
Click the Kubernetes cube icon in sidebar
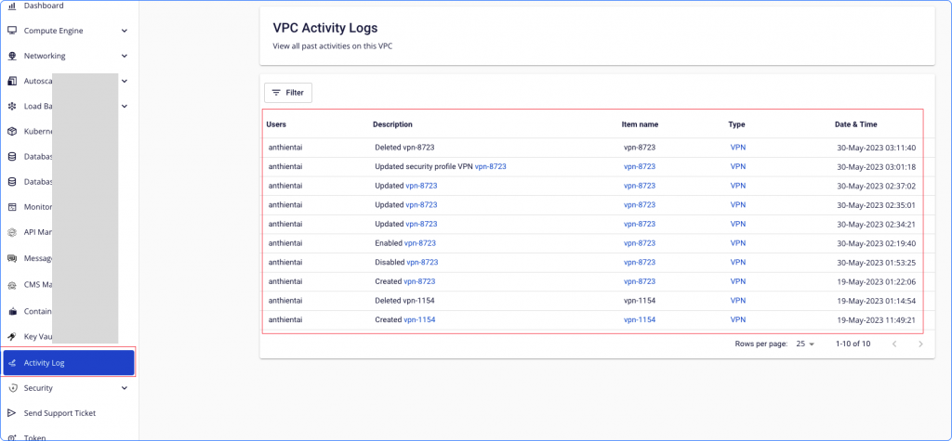point(12,132)
